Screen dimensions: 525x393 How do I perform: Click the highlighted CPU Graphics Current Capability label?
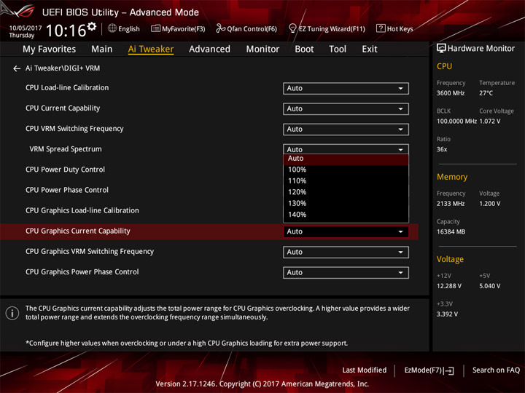pyautogui.click(x=78, y=231)
